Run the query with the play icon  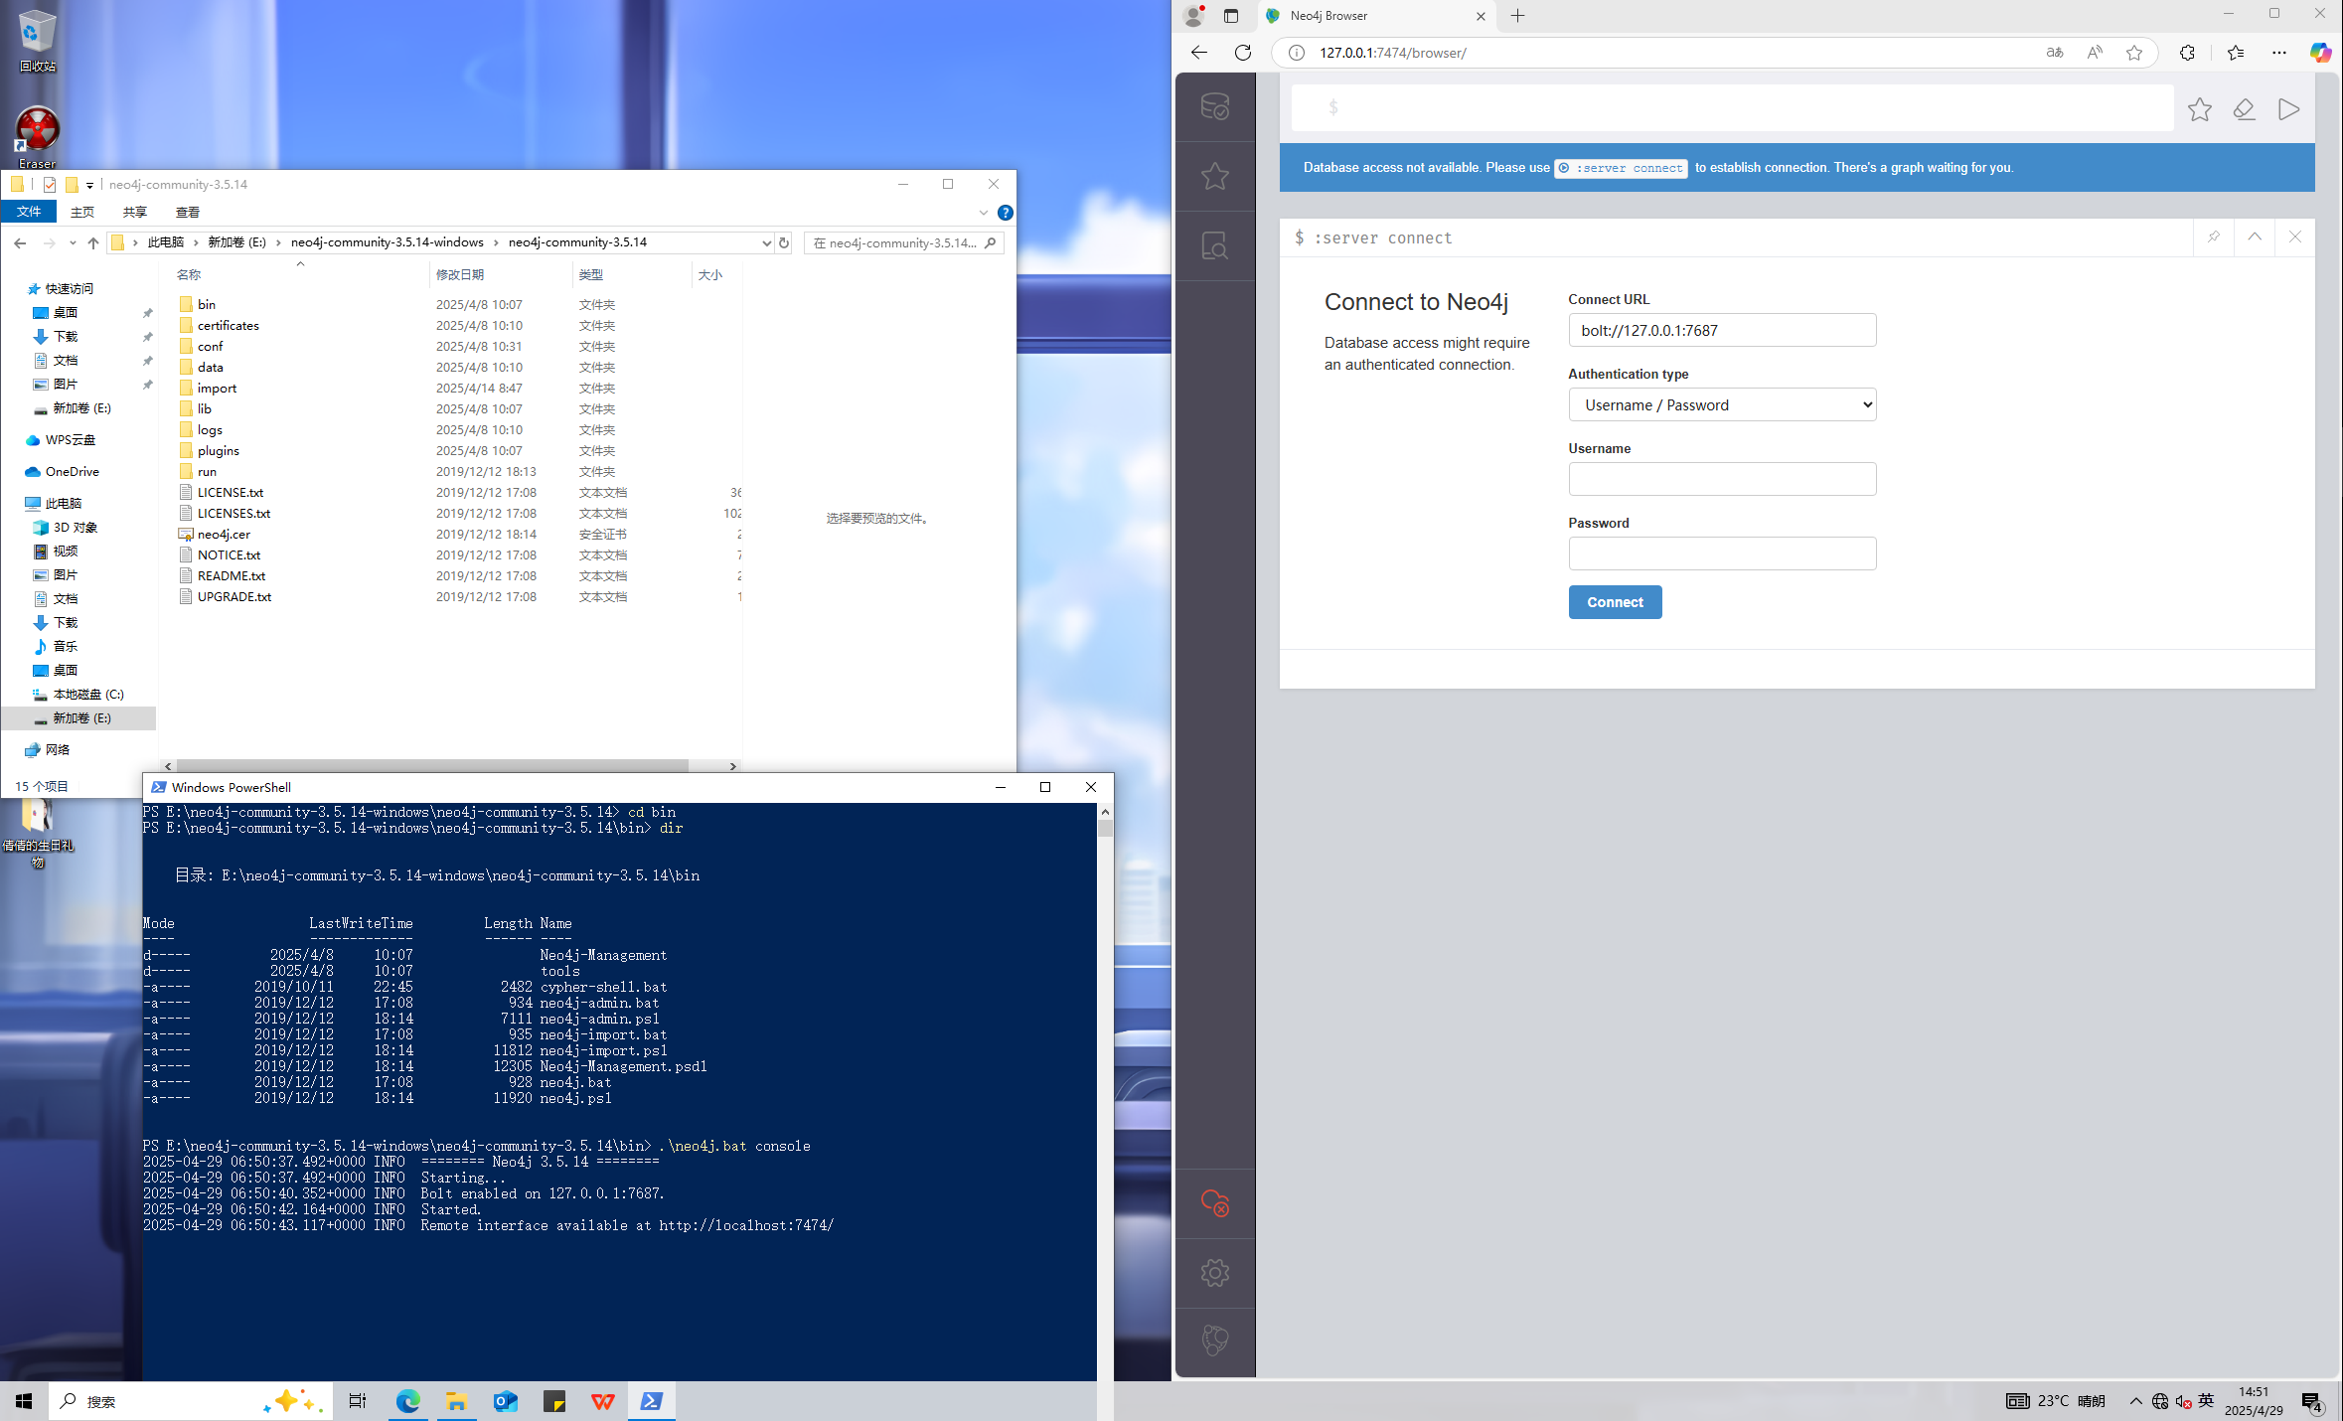[2288, 109]
